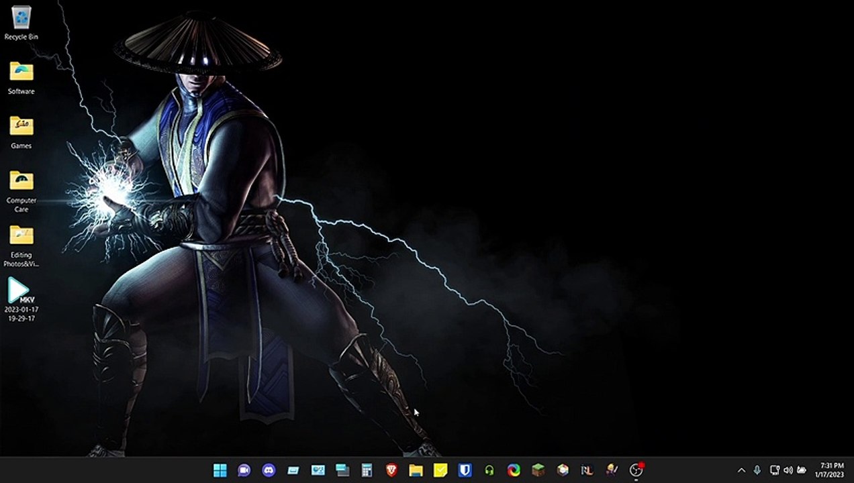Open purple video chat taskbar icon

pos(244,470)
